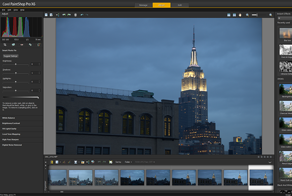Open the Help menu

pyautogui.click(x=22, y=10)
